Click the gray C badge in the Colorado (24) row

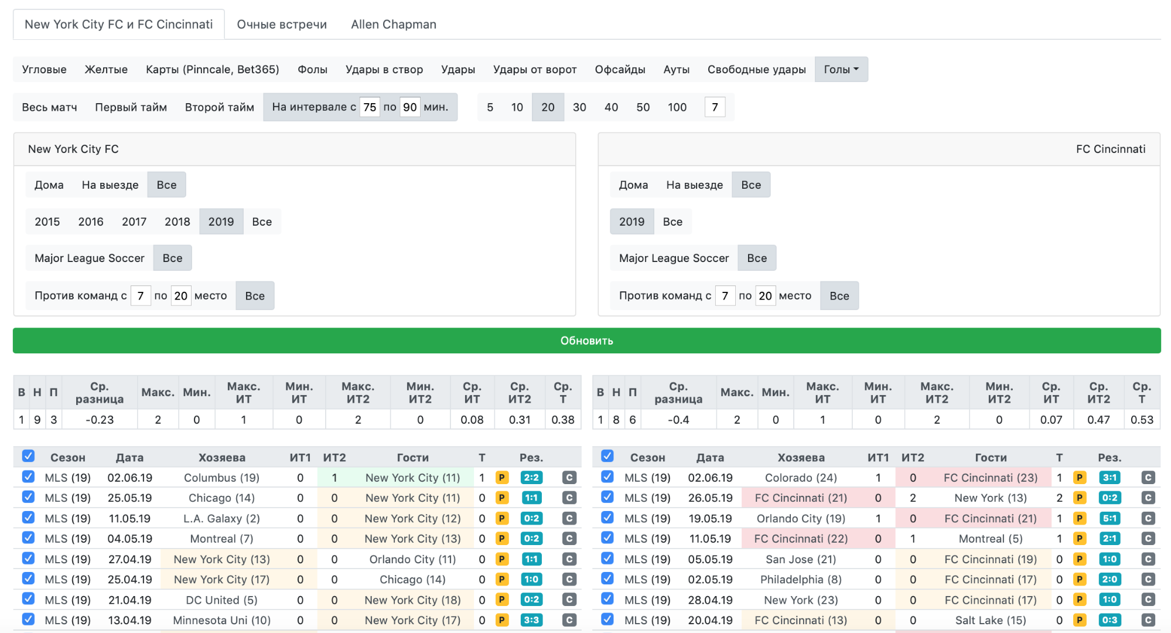click(1148, 478)
